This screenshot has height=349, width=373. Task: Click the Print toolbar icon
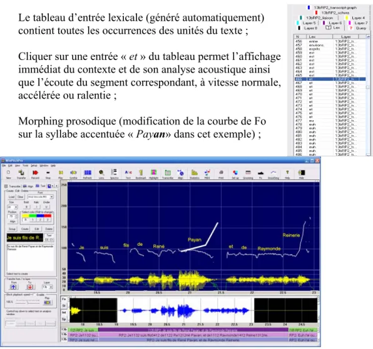tap(221, 174)
